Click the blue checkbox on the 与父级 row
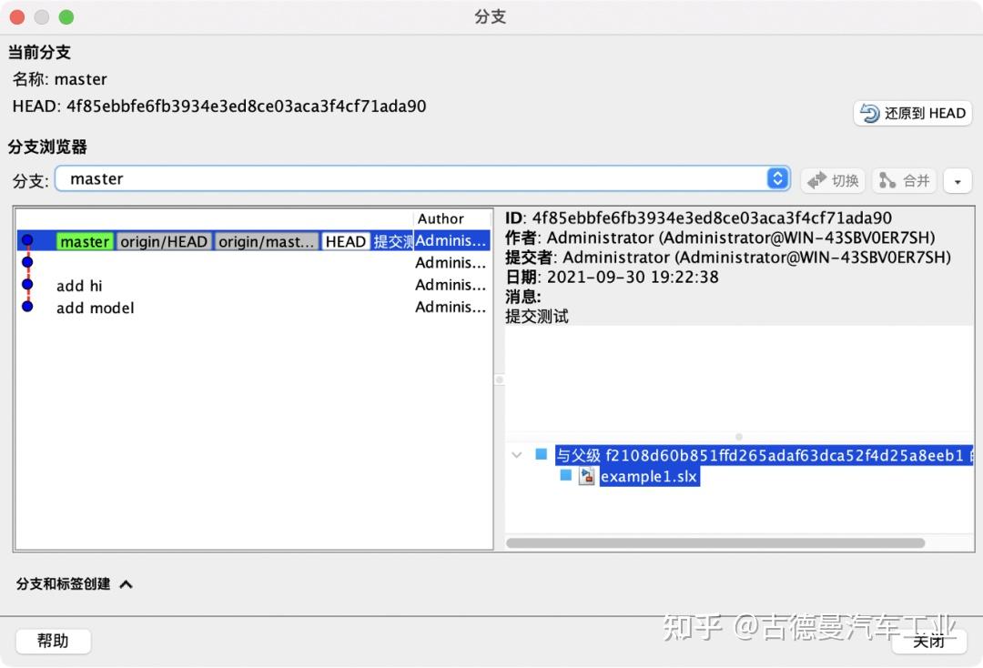This screenshot has height=668, width=983. [541, 454]
